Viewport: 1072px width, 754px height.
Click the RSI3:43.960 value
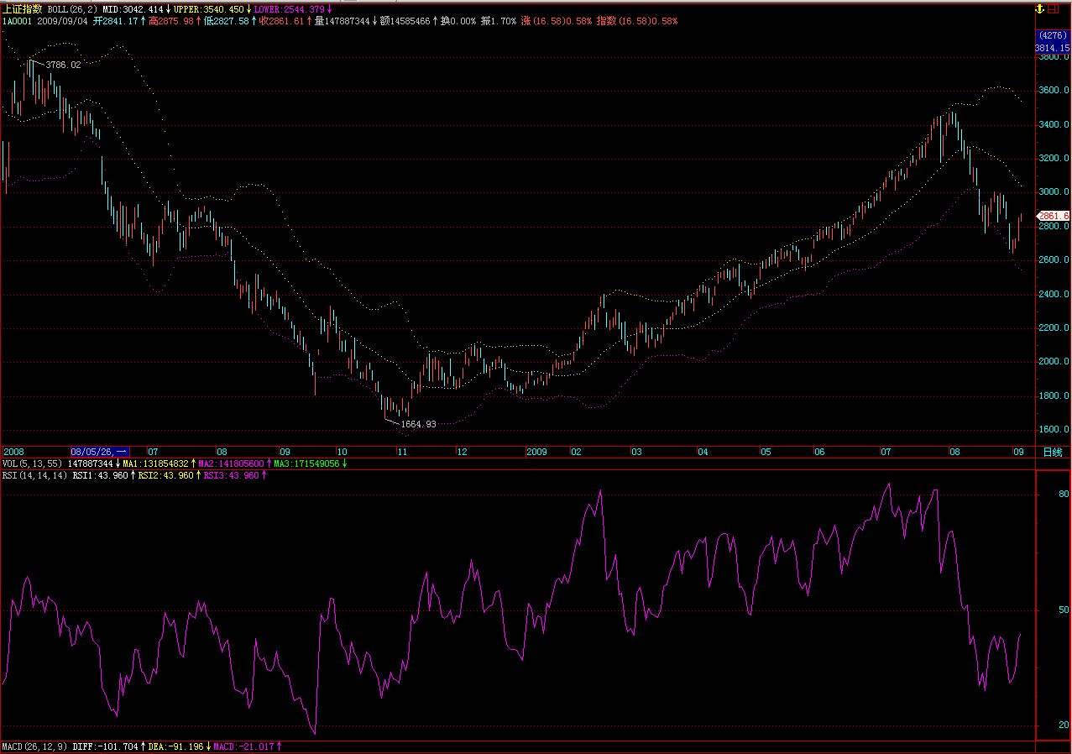(233, 475)
